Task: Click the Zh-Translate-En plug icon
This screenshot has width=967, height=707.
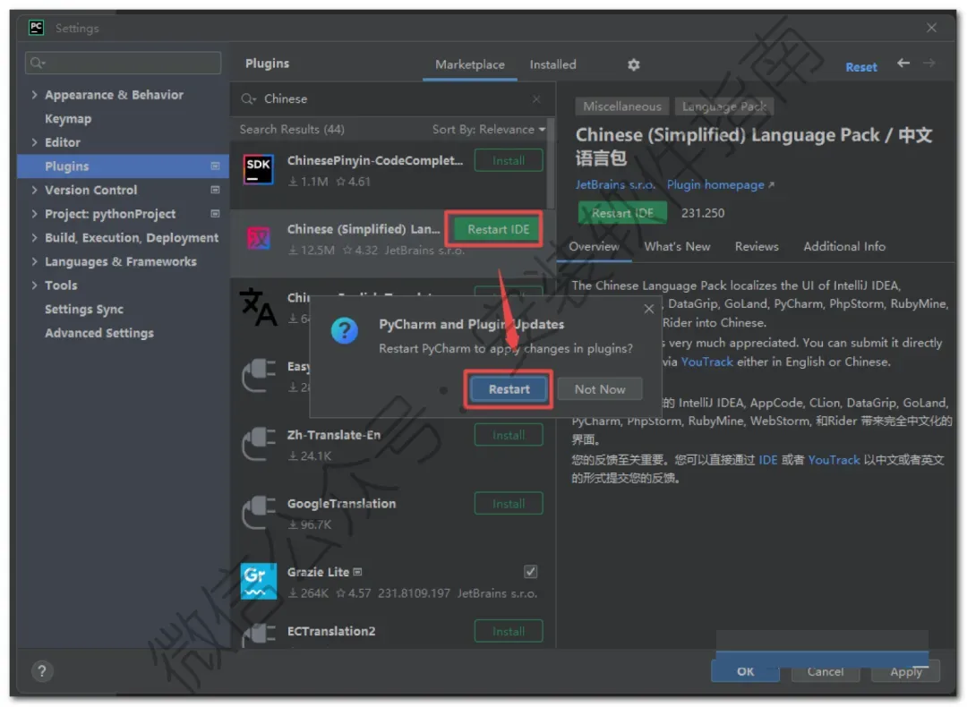Action: (259, 444)
